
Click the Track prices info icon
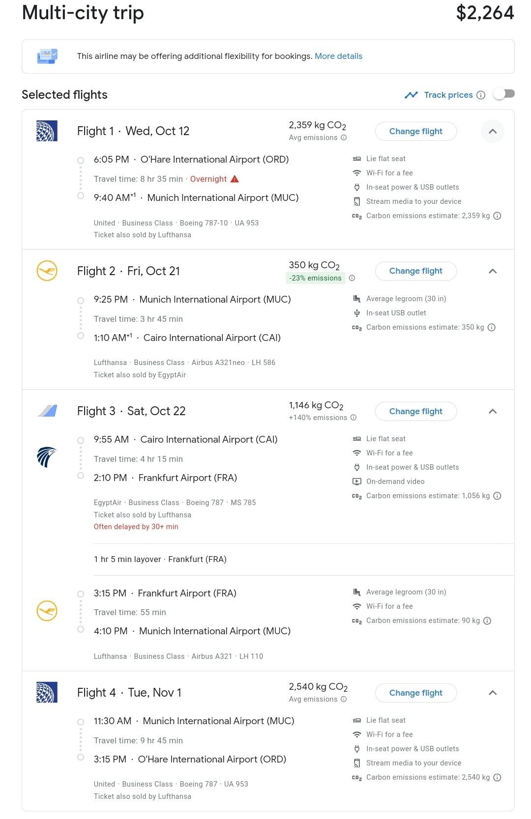481,95
